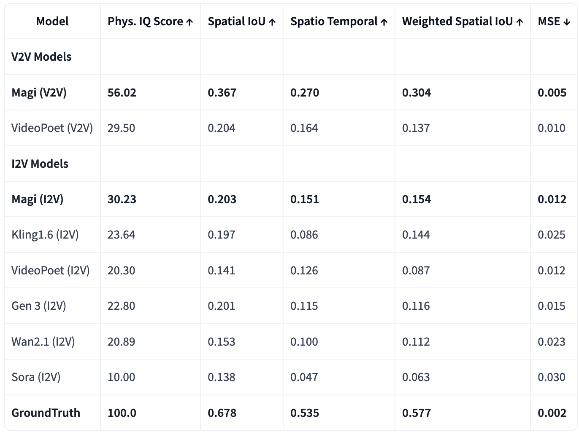Click the V2V Models section row label

(41, 57)
